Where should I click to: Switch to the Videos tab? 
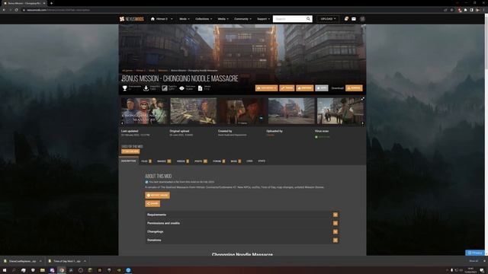click(183, 161)
